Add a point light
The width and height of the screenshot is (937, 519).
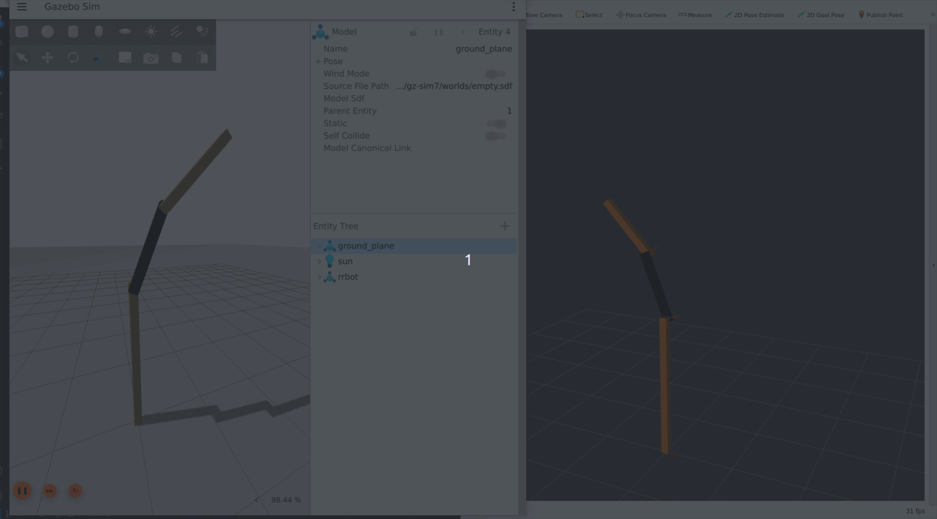coord(151,32)
